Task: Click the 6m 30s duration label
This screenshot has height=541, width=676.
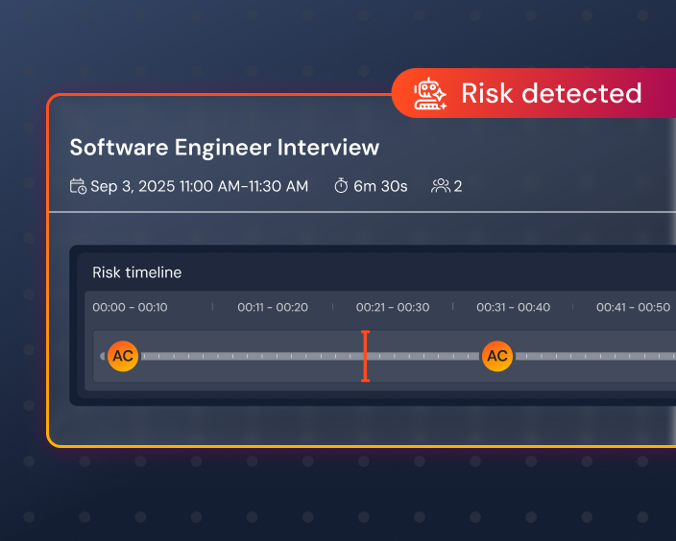Action: [x=380, y=186]
